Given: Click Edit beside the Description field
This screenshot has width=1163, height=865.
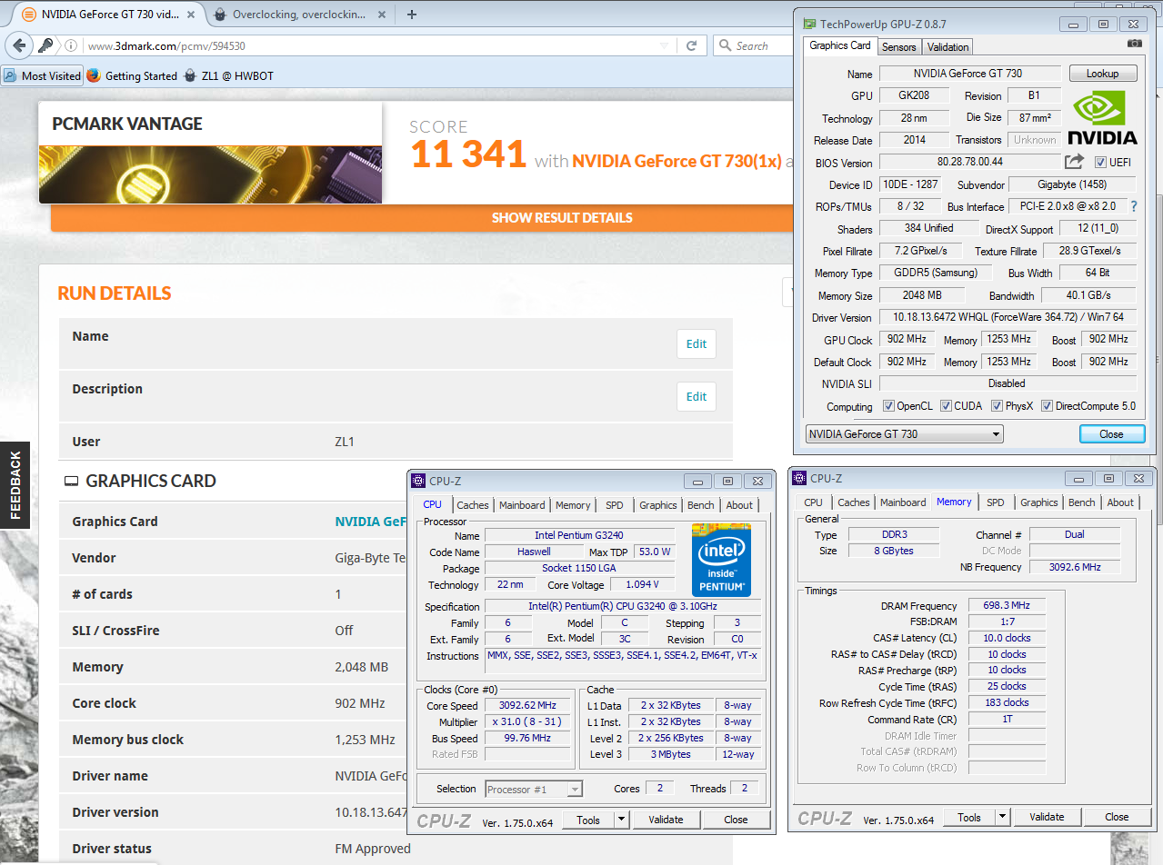Looking at the screenshot, I should 697,397.
